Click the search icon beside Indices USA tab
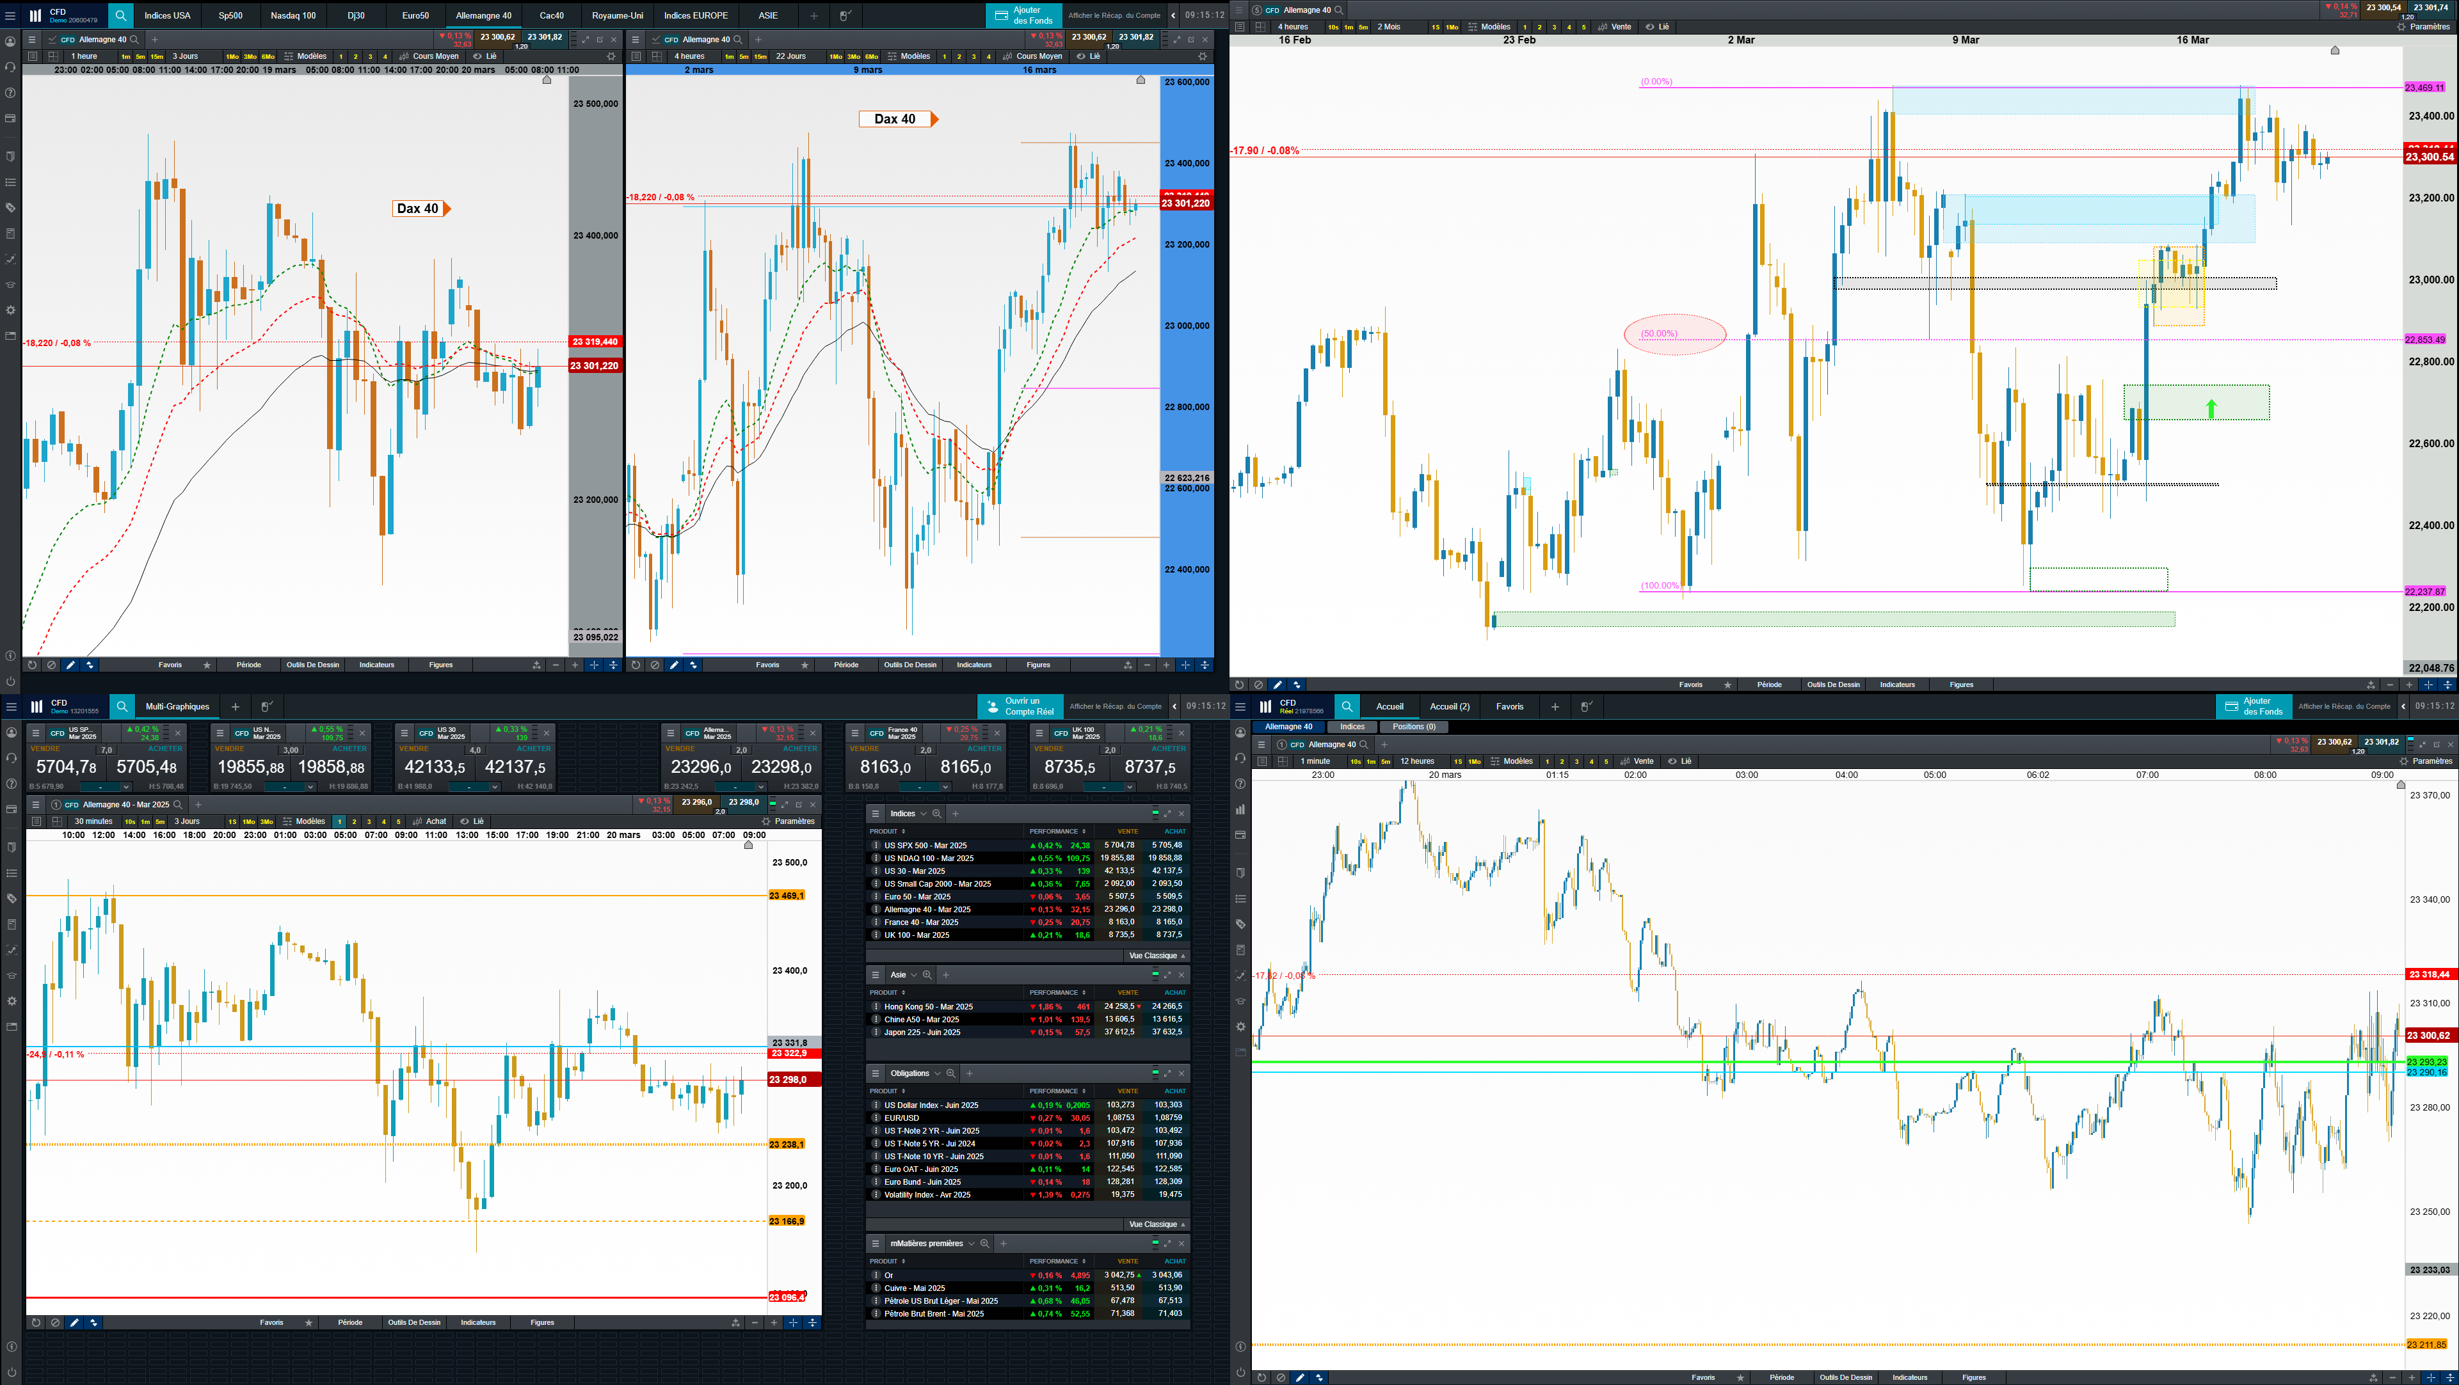The height and width of the screenshot is (1385, 2459). (120, 15)
